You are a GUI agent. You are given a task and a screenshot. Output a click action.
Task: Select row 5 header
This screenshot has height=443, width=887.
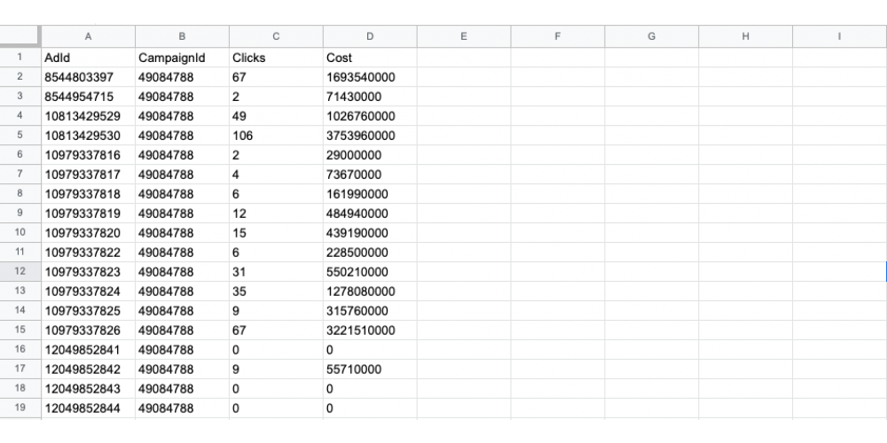20,136
